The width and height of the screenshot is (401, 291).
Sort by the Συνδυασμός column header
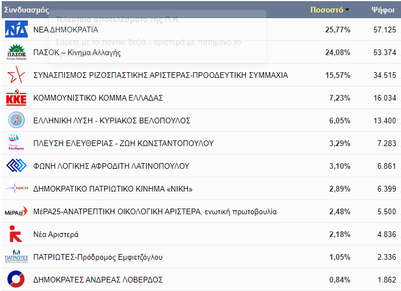click(27, 10)
